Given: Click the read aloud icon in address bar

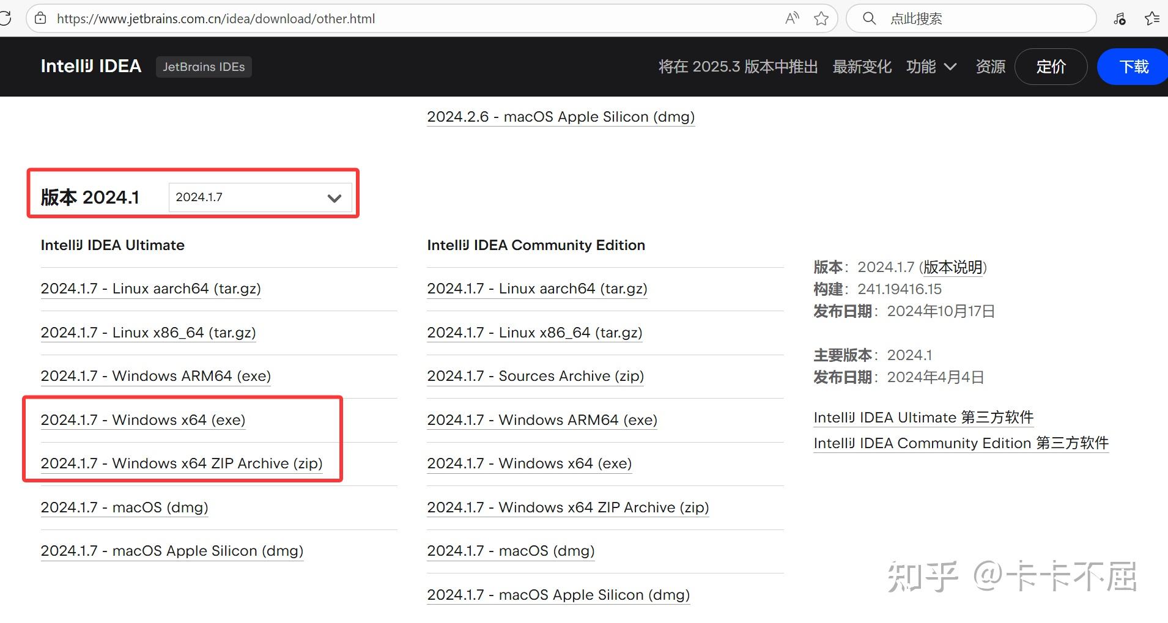Looking at the screenshot, I should [x=792, y=18].
